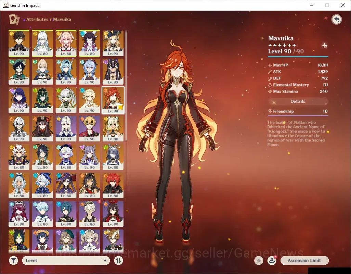Click the character list scrollbar
351x274 pixels.
126,86
